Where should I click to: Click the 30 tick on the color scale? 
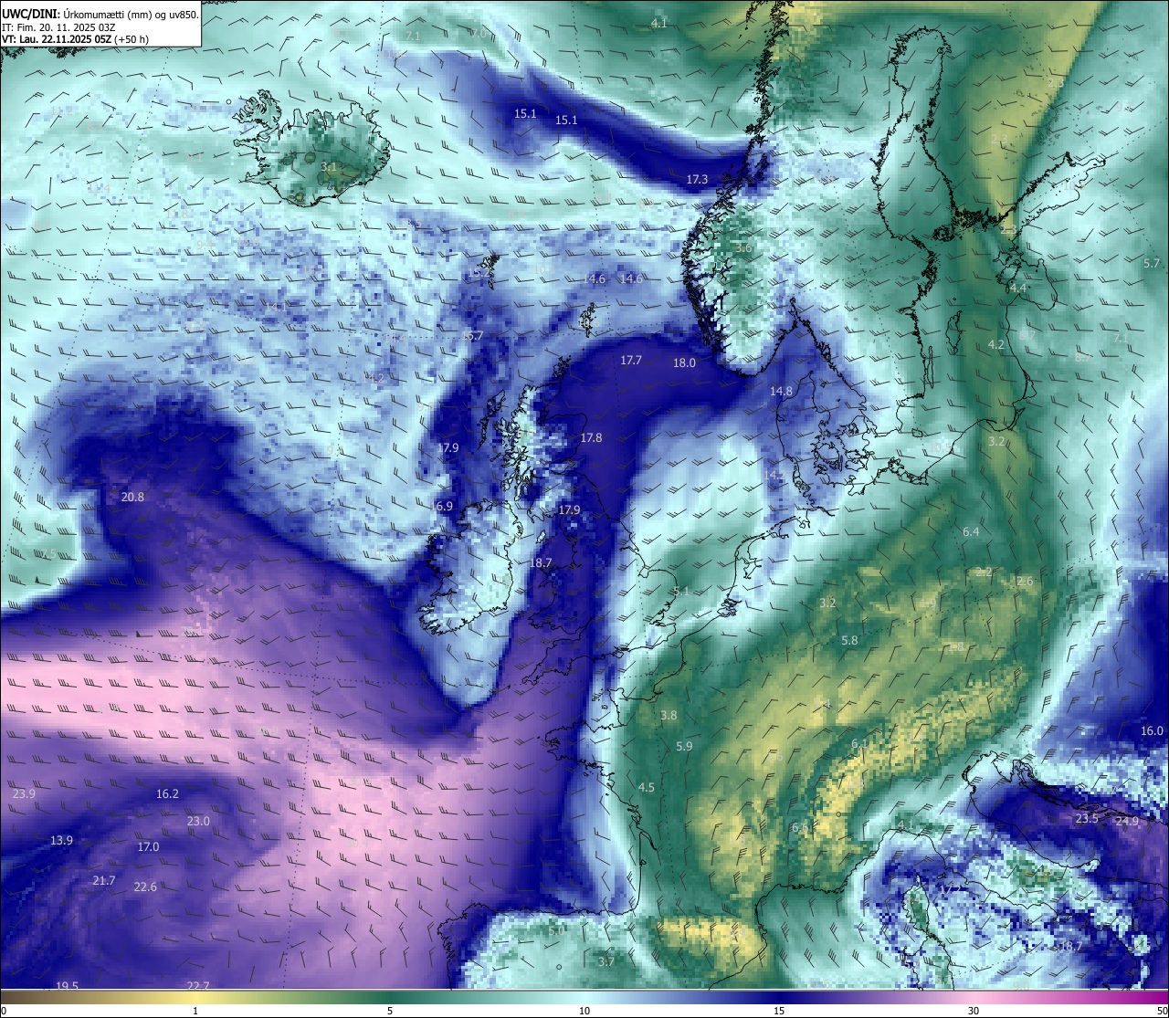(x=974, y=1011)
